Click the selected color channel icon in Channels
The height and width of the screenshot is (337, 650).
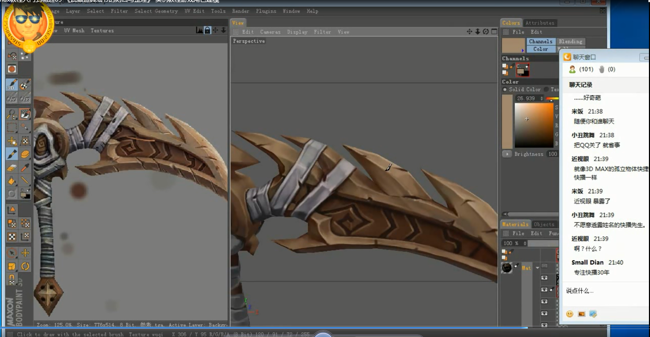point(523,70)
